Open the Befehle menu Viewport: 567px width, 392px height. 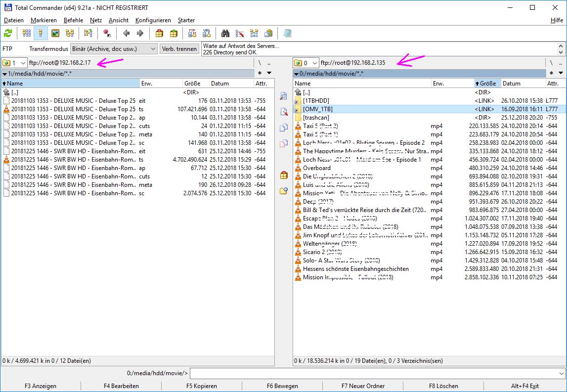73,20
